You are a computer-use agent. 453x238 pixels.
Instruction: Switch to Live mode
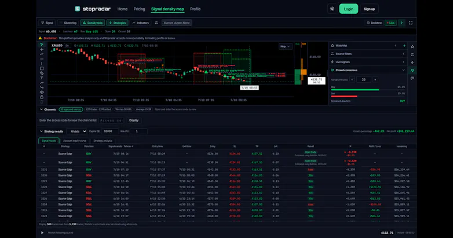[x=390, y=23]
